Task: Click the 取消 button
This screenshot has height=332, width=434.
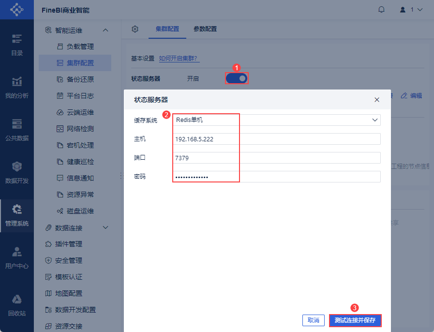Action: [x=314, y=320]
